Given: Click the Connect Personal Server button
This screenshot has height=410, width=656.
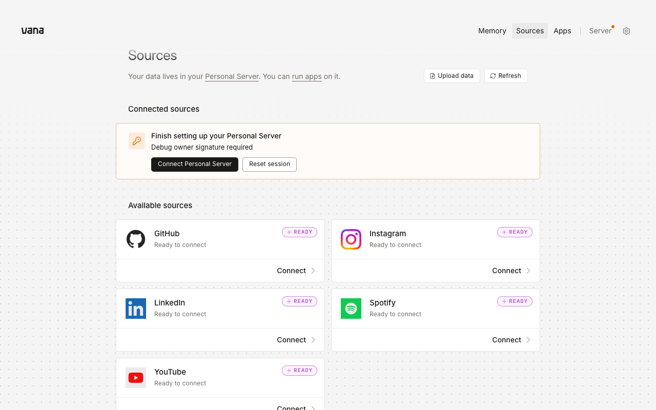Looking at the screenshot, I should pos(195,165).
